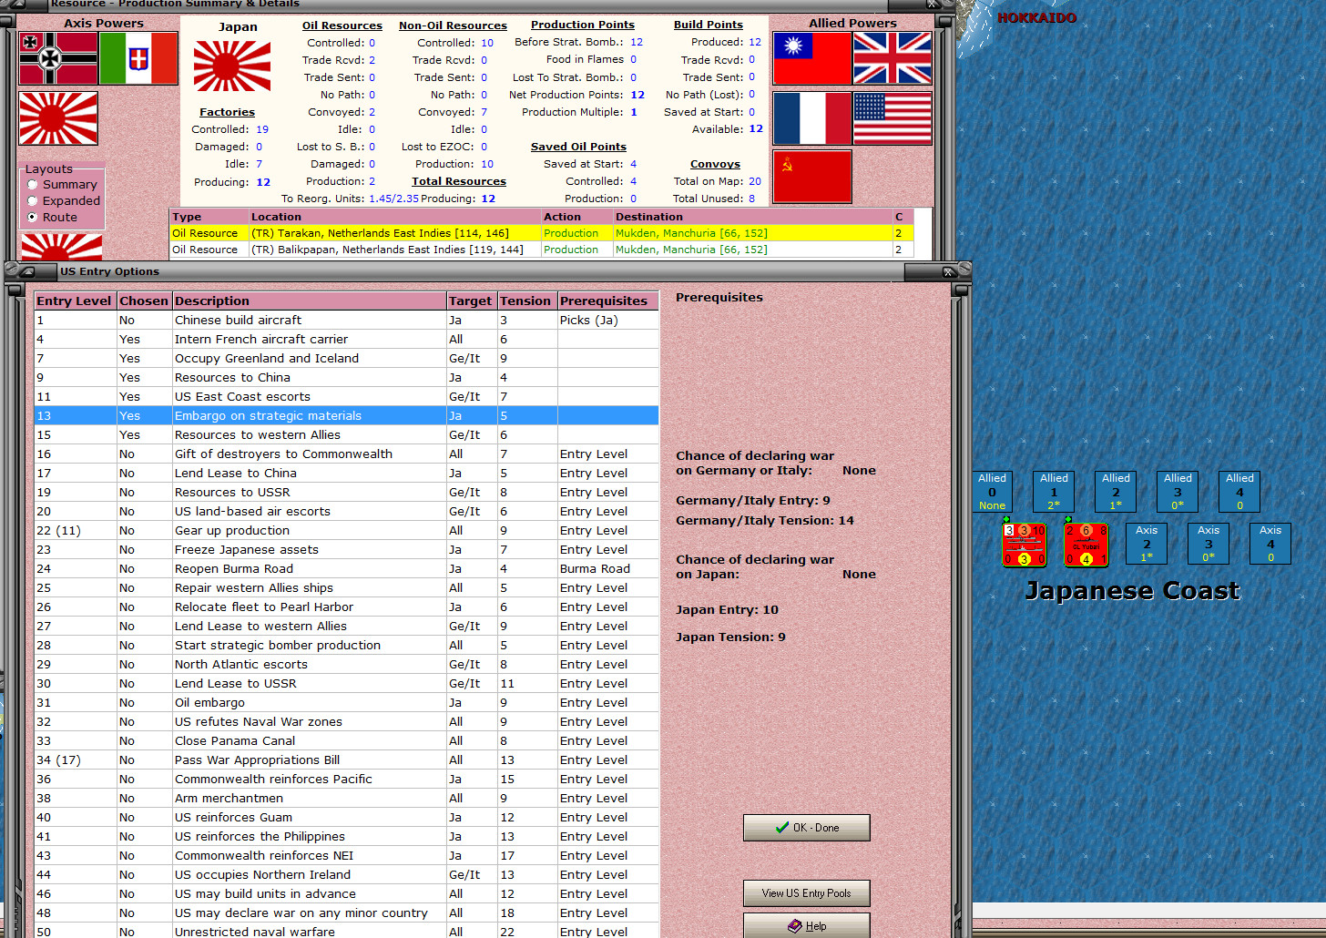Select 'Freeze Japanese assets' row
This screenshot has height=938, width=1326.
346,550
